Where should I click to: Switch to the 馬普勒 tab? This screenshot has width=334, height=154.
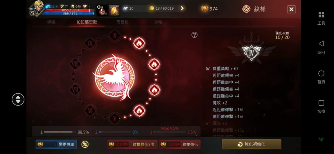point(123,22)
